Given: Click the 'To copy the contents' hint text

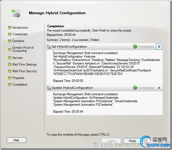Looking at the screenshot, I should [78, 135].
